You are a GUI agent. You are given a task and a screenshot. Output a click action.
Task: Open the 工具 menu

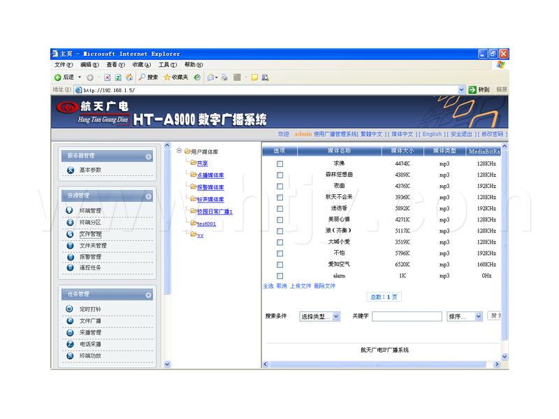[x=168, y=65]
